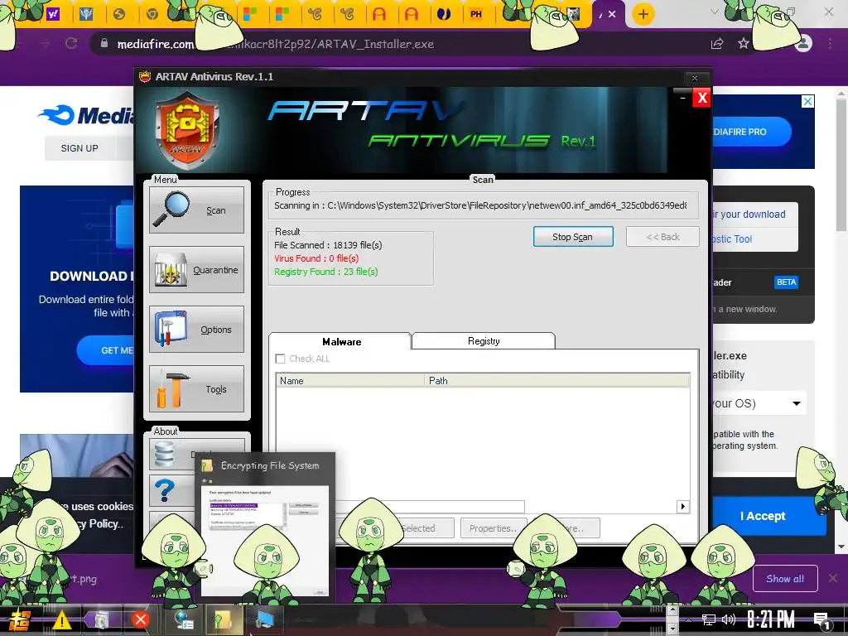Click the Virus Found result text
The height and width of the screenshot is (636, 848).
(316, 258)
